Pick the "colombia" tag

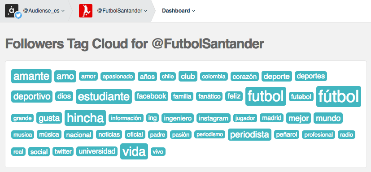click(x=214, y=77)
